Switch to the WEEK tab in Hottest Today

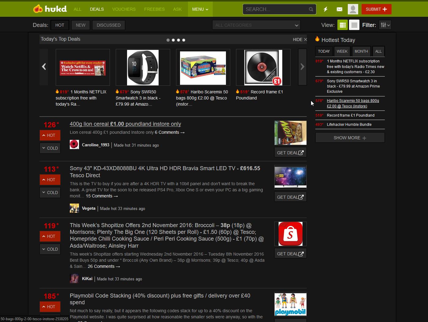(x=342, y=51)
